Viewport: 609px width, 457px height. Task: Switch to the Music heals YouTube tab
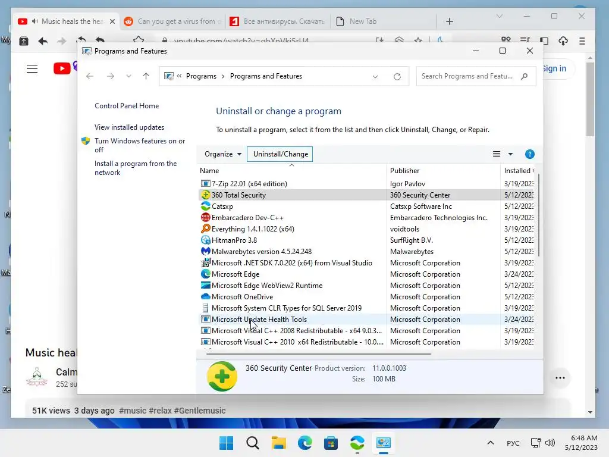(x=66, y=21)
